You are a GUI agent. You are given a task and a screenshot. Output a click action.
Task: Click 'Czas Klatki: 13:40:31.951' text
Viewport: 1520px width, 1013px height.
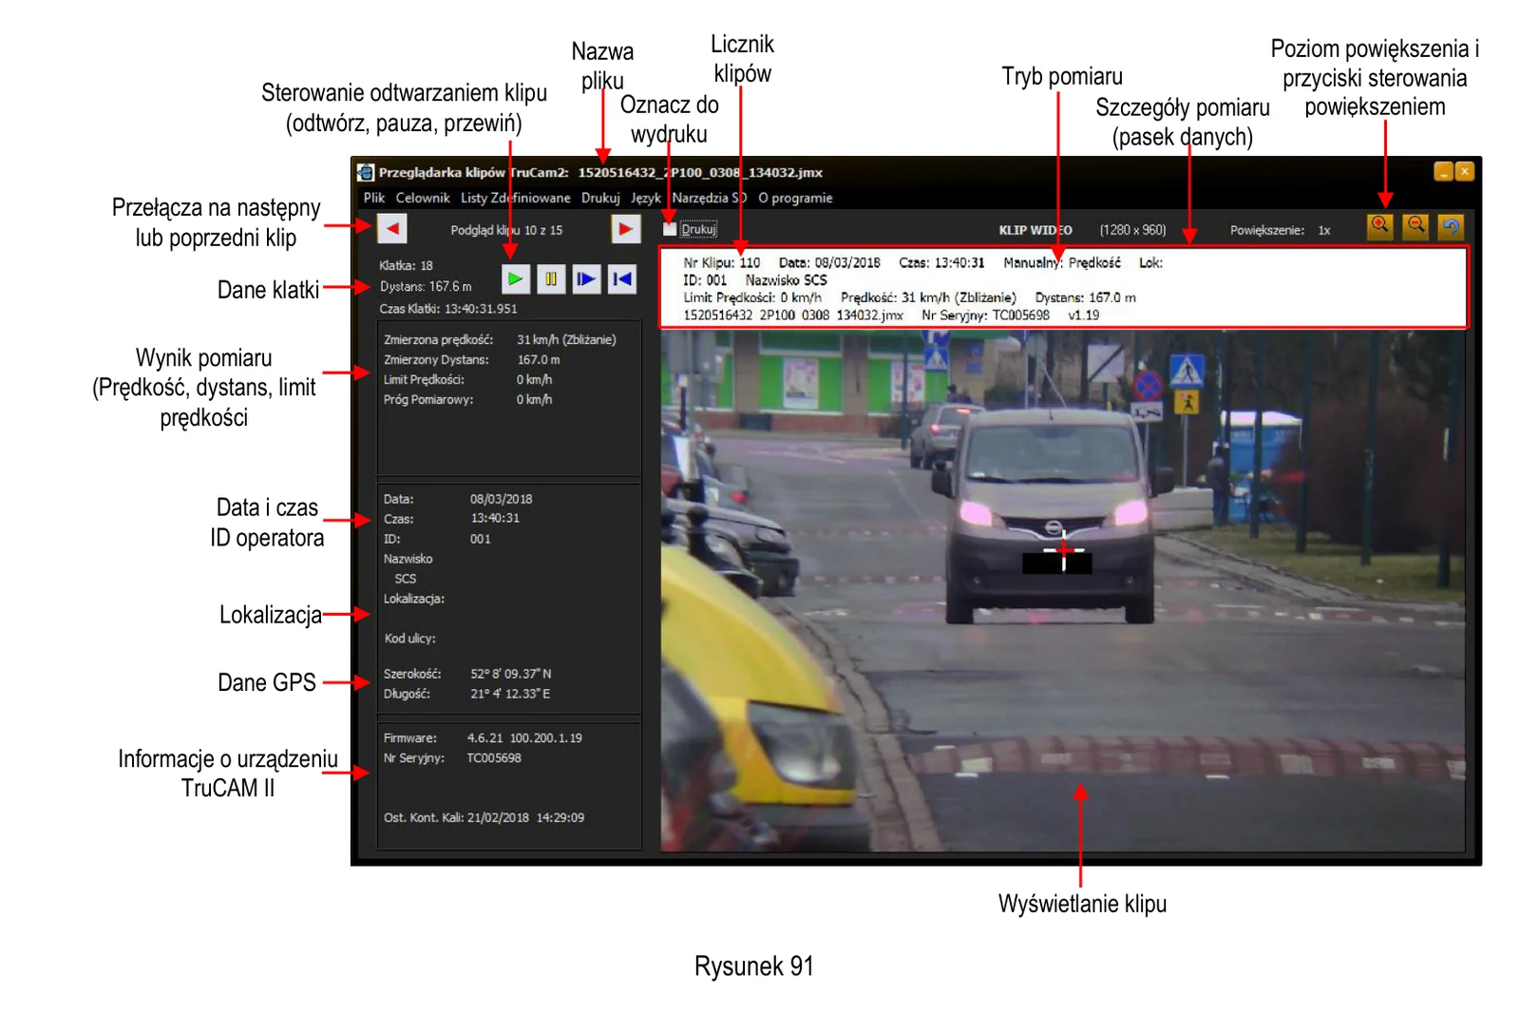[448, 309]
